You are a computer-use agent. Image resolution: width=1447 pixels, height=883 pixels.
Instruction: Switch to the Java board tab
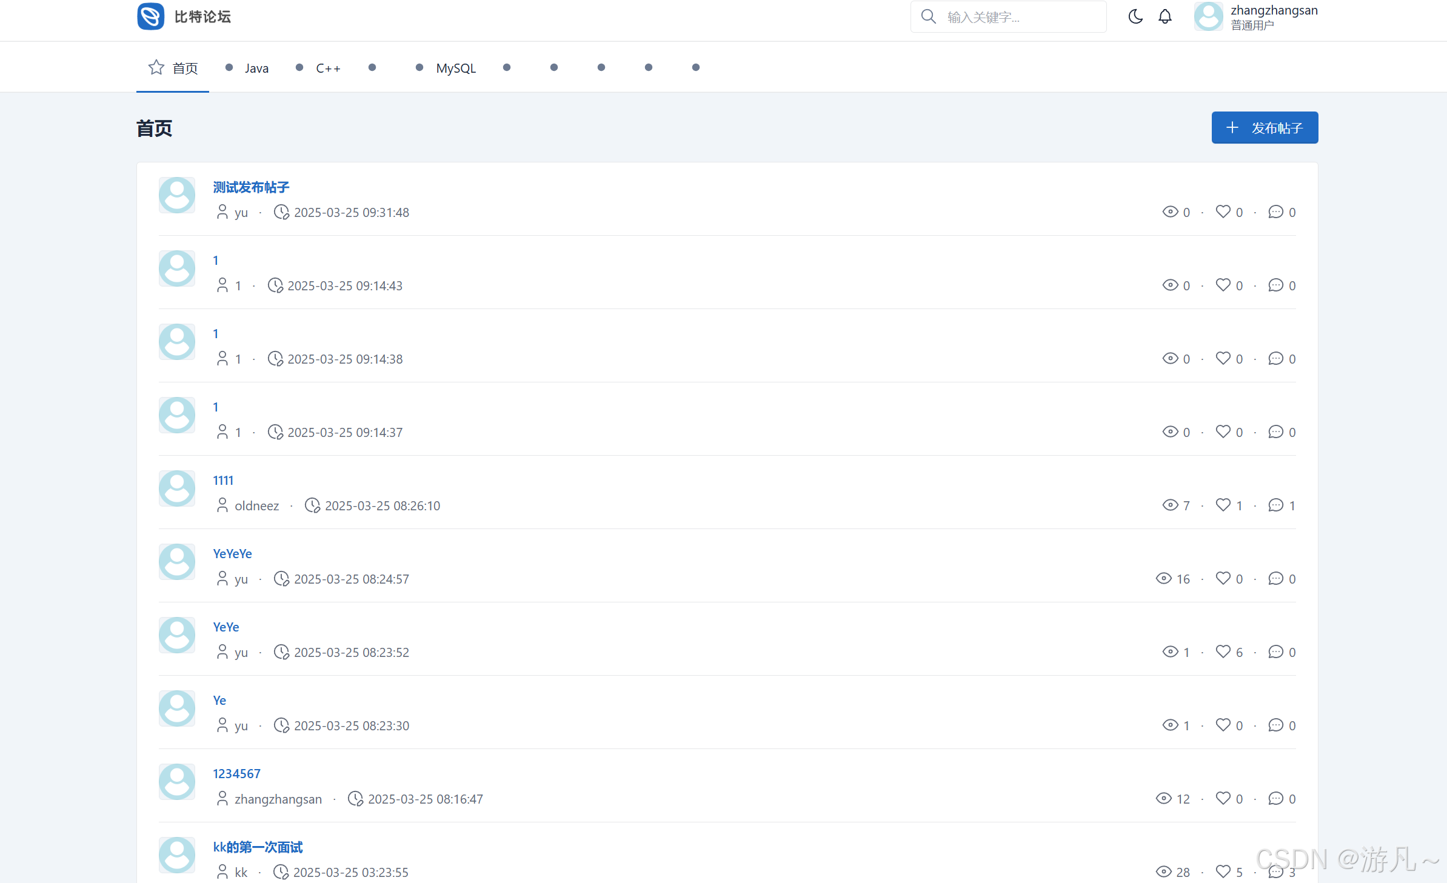[256, 68]
